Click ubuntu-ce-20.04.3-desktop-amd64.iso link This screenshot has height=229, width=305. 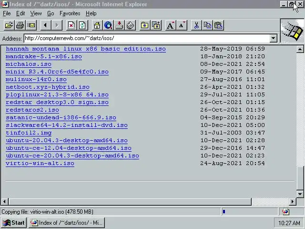pyautogui.click(x=72, y=156)
